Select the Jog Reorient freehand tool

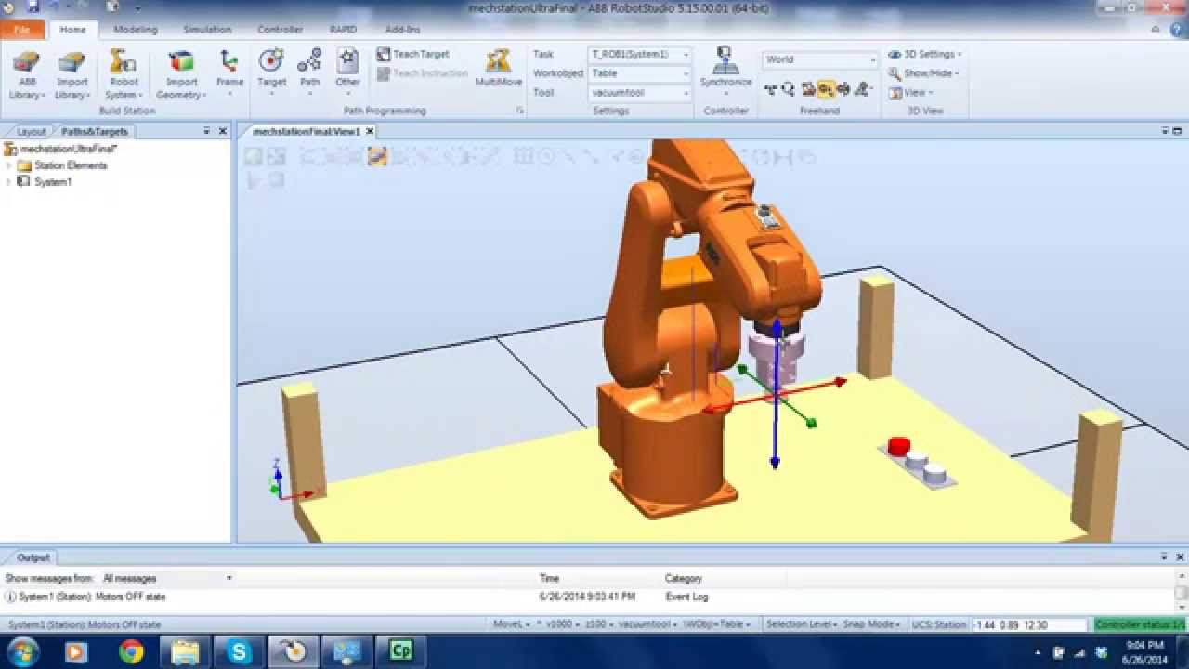point(843,89)
